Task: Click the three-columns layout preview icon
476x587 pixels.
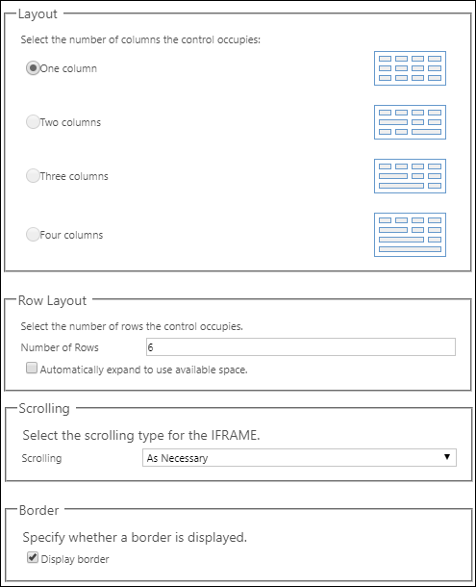Action: [410, 176]
